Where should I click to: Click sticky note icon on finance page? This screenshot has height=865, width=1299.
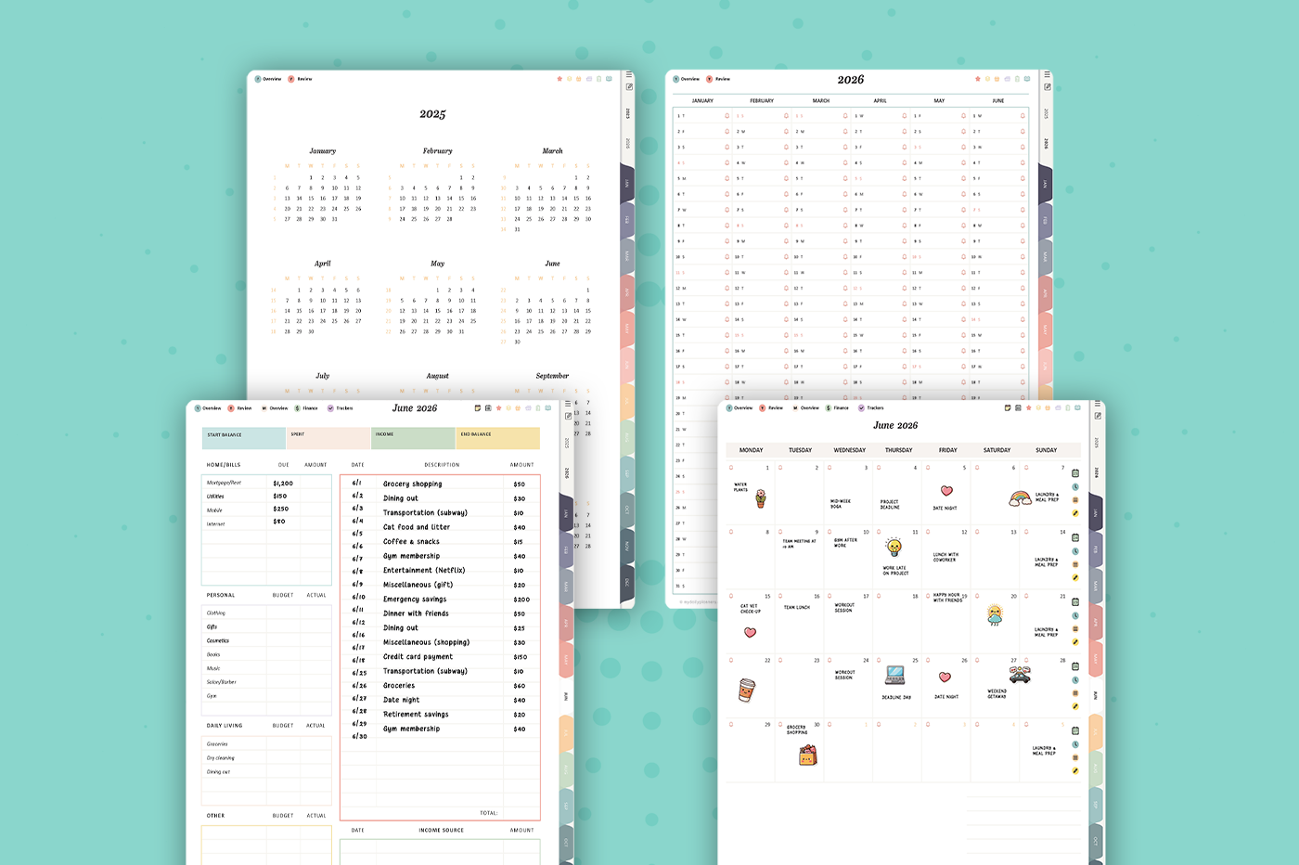coord(478,408)
